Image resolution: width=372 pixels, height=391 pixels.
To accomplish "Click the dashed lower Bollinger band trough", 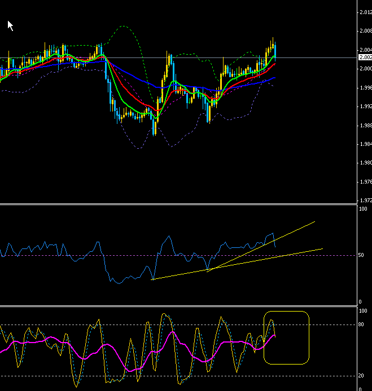I will [138, 149].
